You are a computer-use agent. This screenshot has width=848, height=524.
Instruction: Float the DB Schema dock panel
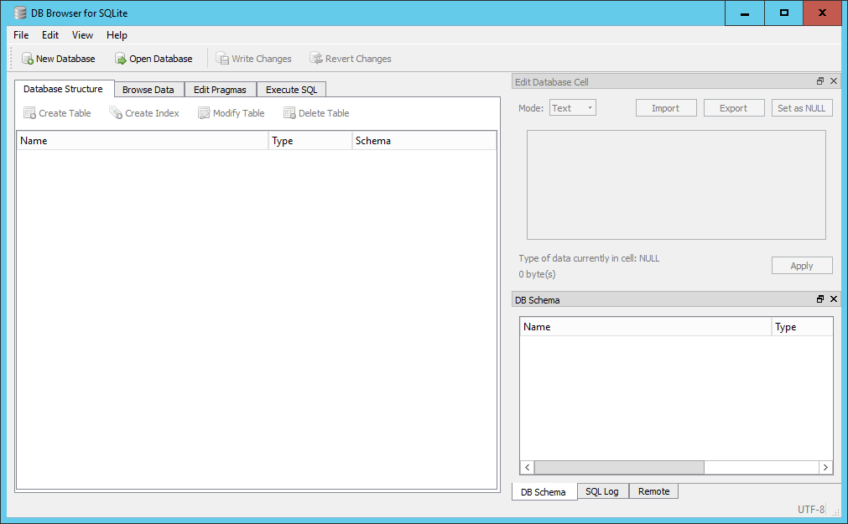pos(820,299)
